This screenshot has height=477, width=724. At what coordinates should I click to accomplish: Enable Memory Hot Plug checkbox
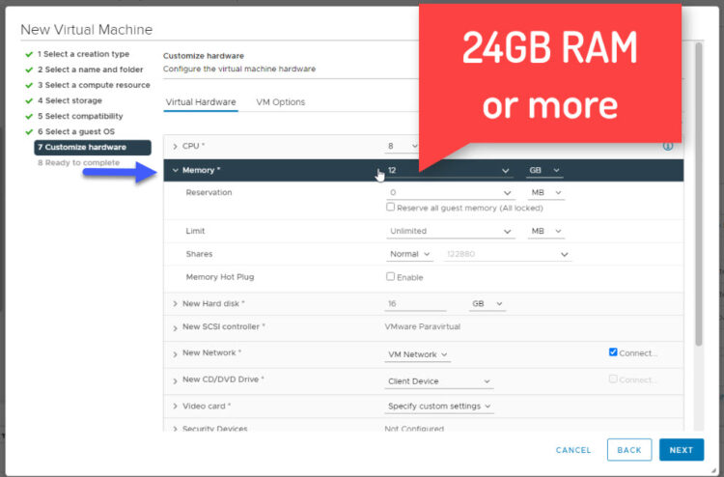pyautogui.click(x=390, y=277)
